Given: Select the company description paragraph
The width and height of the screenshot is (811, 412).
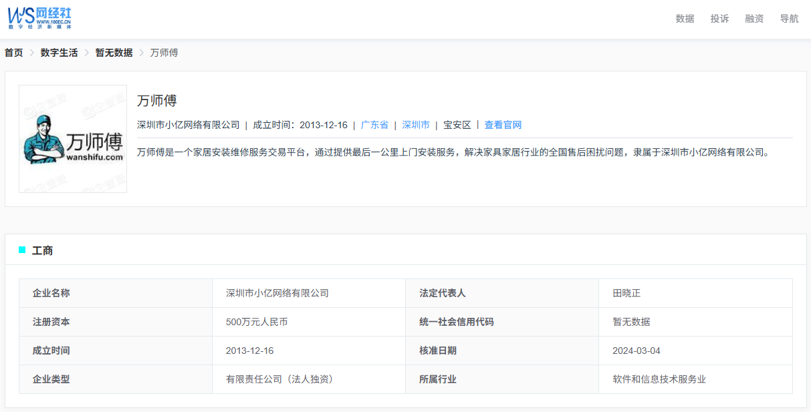Looking at the screenshot, I should coord(454,152).
